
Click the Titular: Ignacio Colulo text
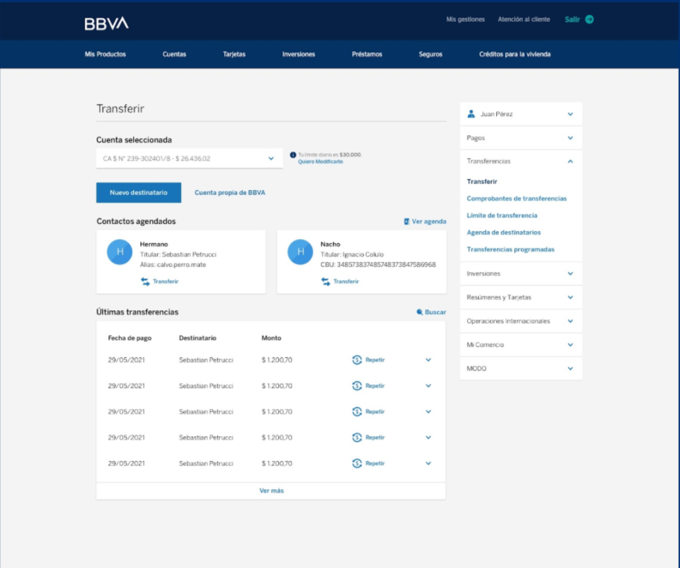point(352,254)
